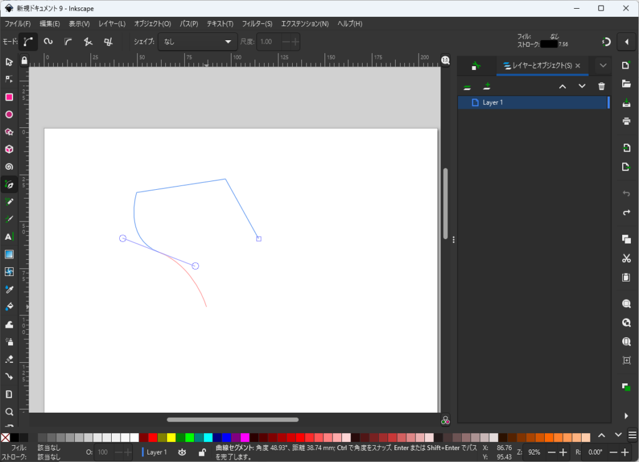Toggle the guide lock icon at the ruler corner
This screenshot has height=462, width=639.
(24, 61)
